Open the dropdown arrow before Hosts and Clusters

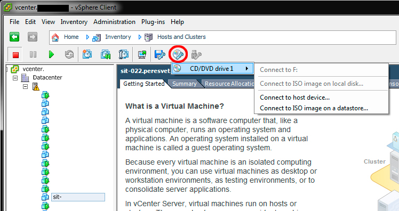(140, 37)
